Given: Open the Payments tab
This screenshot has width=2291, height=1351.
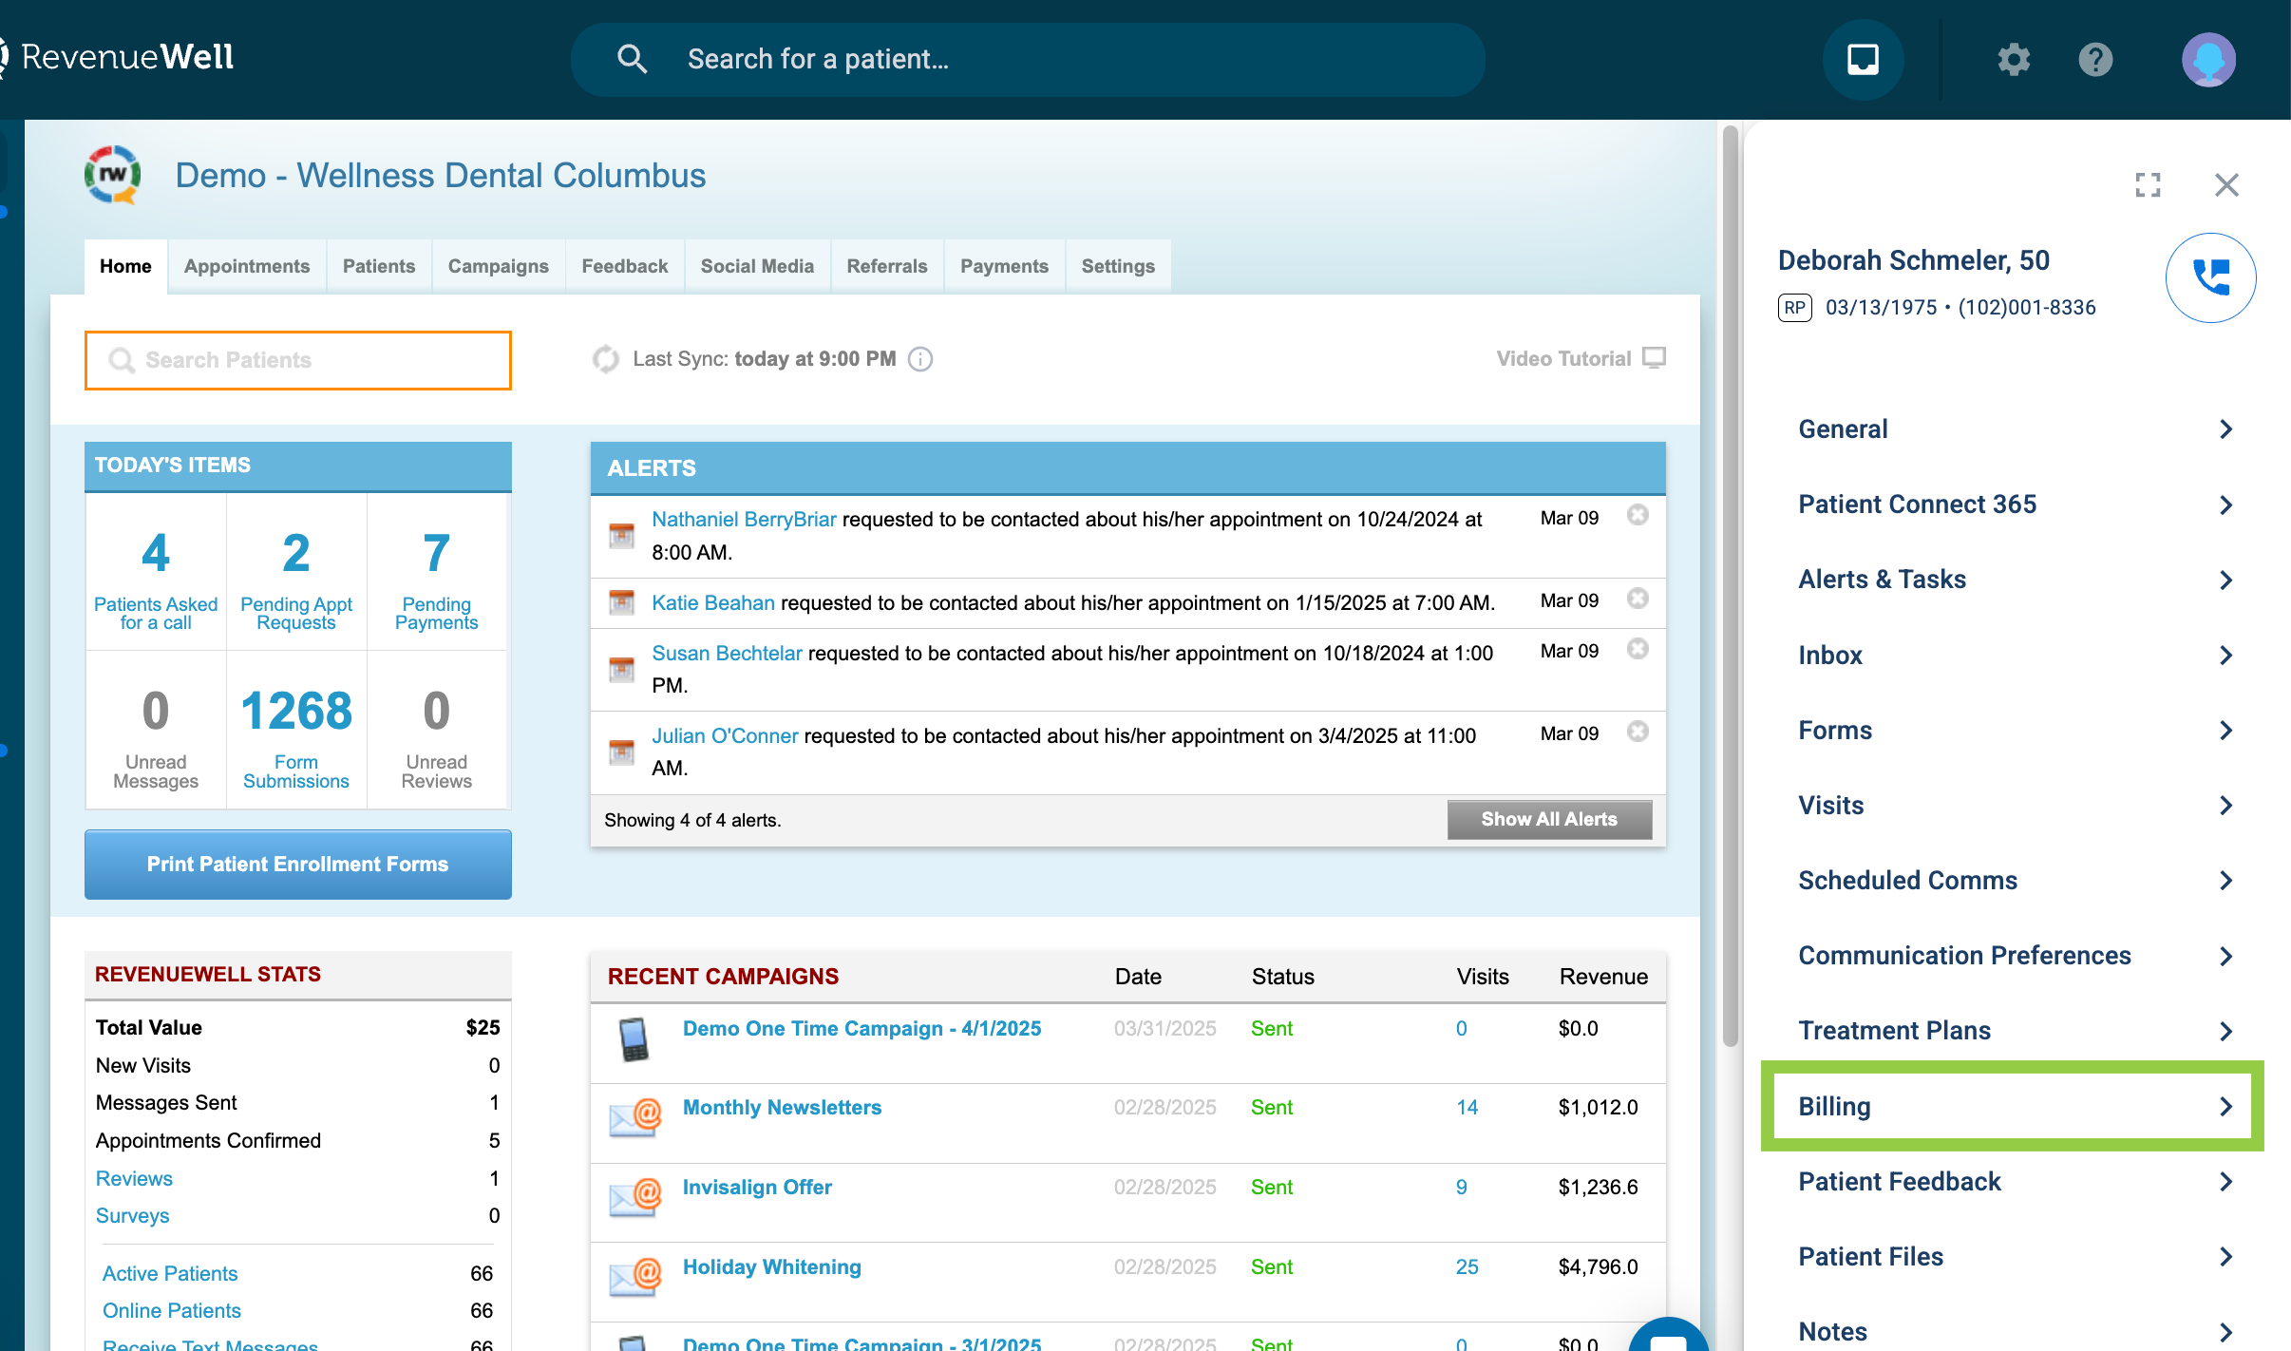Looking at the screenshot, I should (1004, 267).
